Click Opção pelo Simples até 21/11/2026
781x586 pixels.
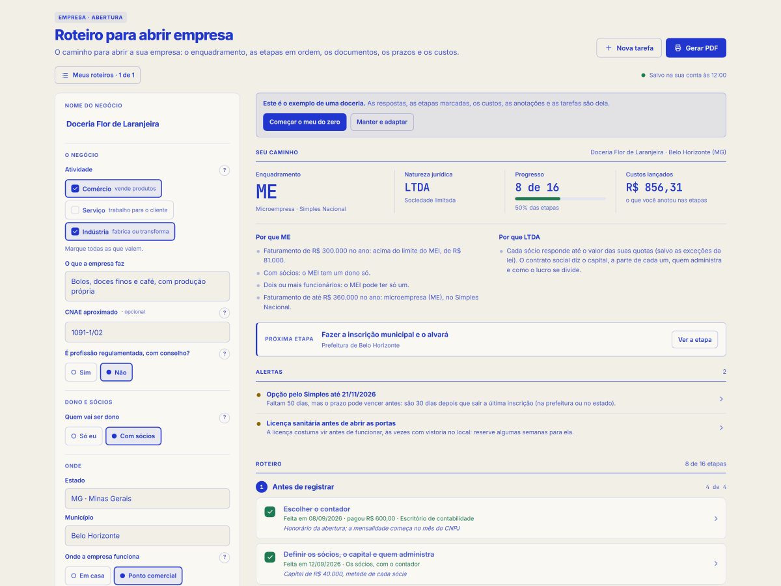click(321, 395)
